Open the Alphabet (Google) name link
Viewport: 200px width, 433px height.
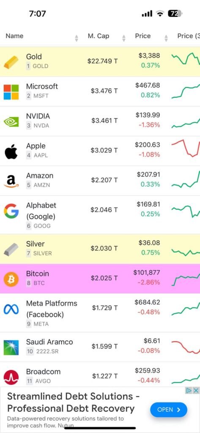click(41, 211)
